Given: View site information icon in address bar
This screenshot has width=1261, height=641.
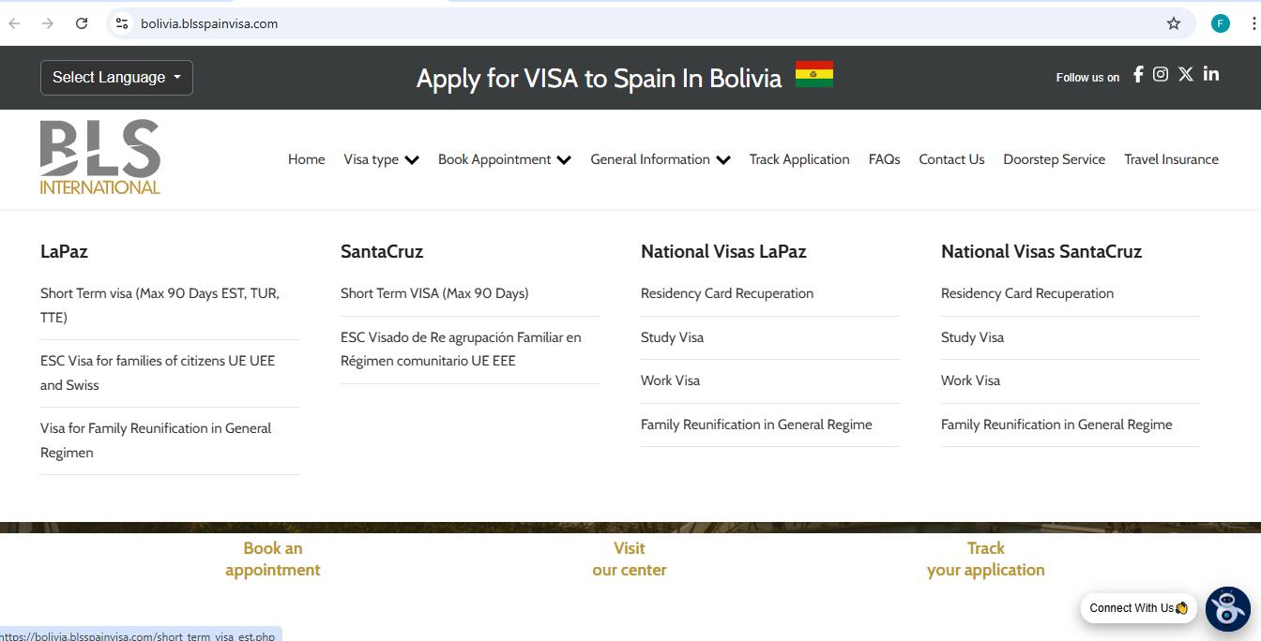Looking at the screenshot, I should click(122, 23).
